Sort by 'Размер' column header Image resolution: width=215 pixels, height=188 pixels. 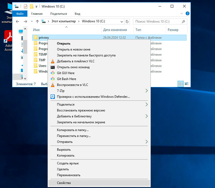pyautogui.click(x=177, y=30)
